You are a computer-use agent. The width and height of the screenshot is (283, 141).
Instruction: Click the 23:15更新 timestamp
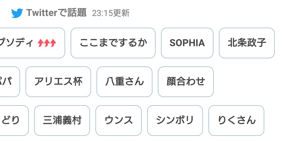pos(111,13)
